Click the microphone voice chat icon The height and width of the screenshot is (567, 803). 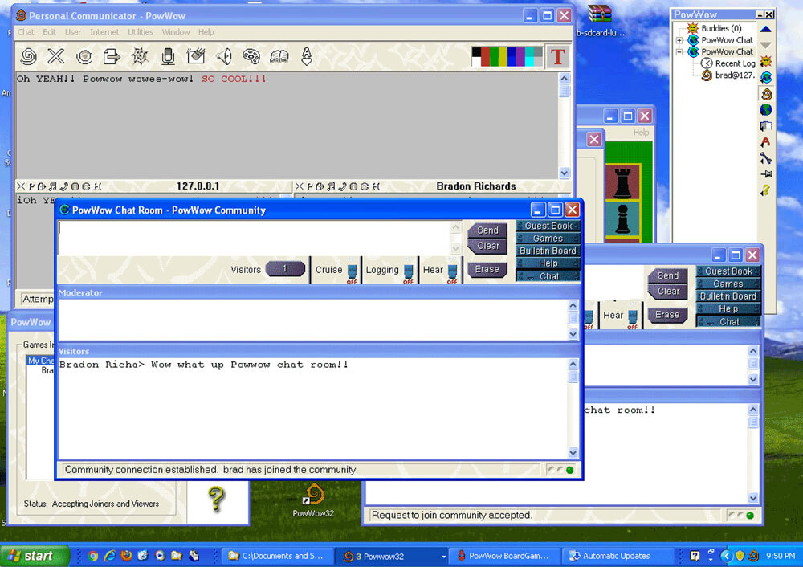168,56
